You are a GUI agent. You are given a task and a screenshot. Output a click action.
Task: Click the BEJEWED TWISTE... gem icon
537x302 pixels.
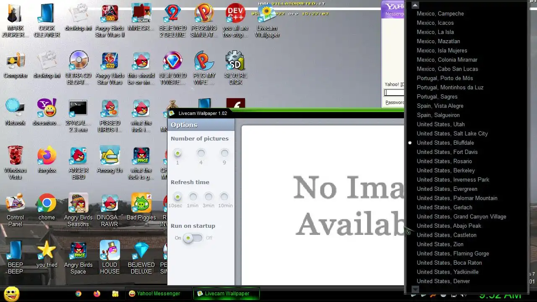click(172, 68)
